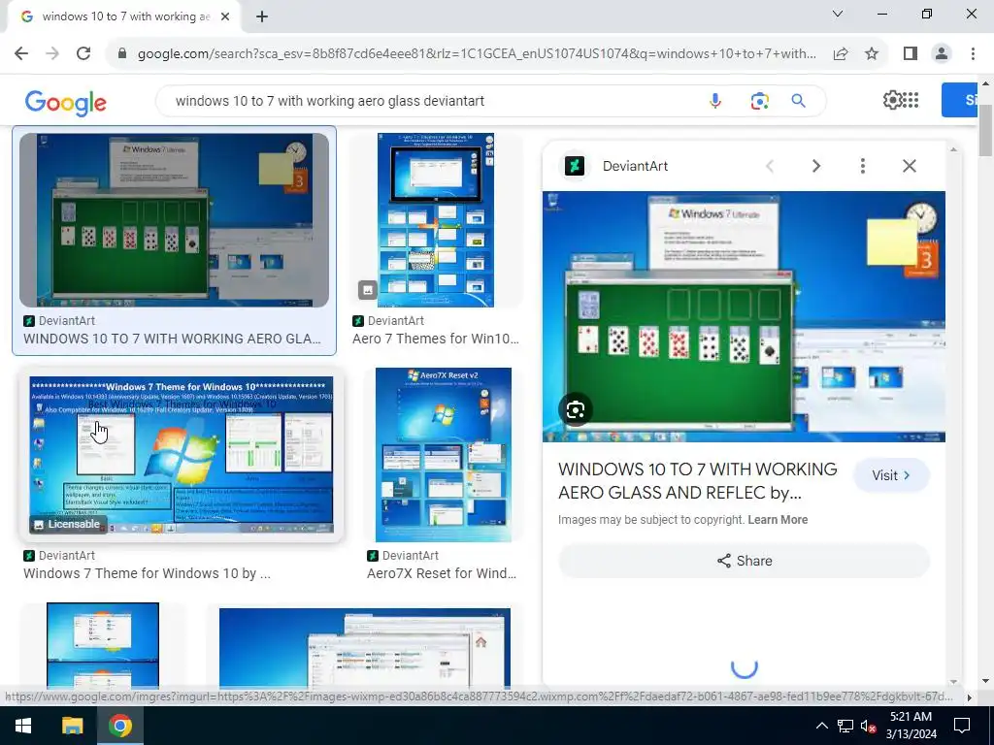Click the Chrome taskbar icon

coord(119,726)
